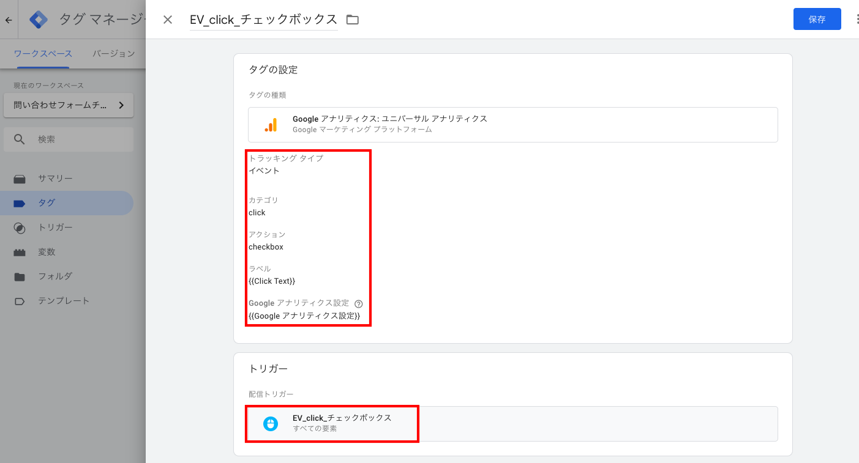The width and height of the screenshot is (859, 463).
Task: Click the folder icon beside tag name
Action: coord(352,20)
